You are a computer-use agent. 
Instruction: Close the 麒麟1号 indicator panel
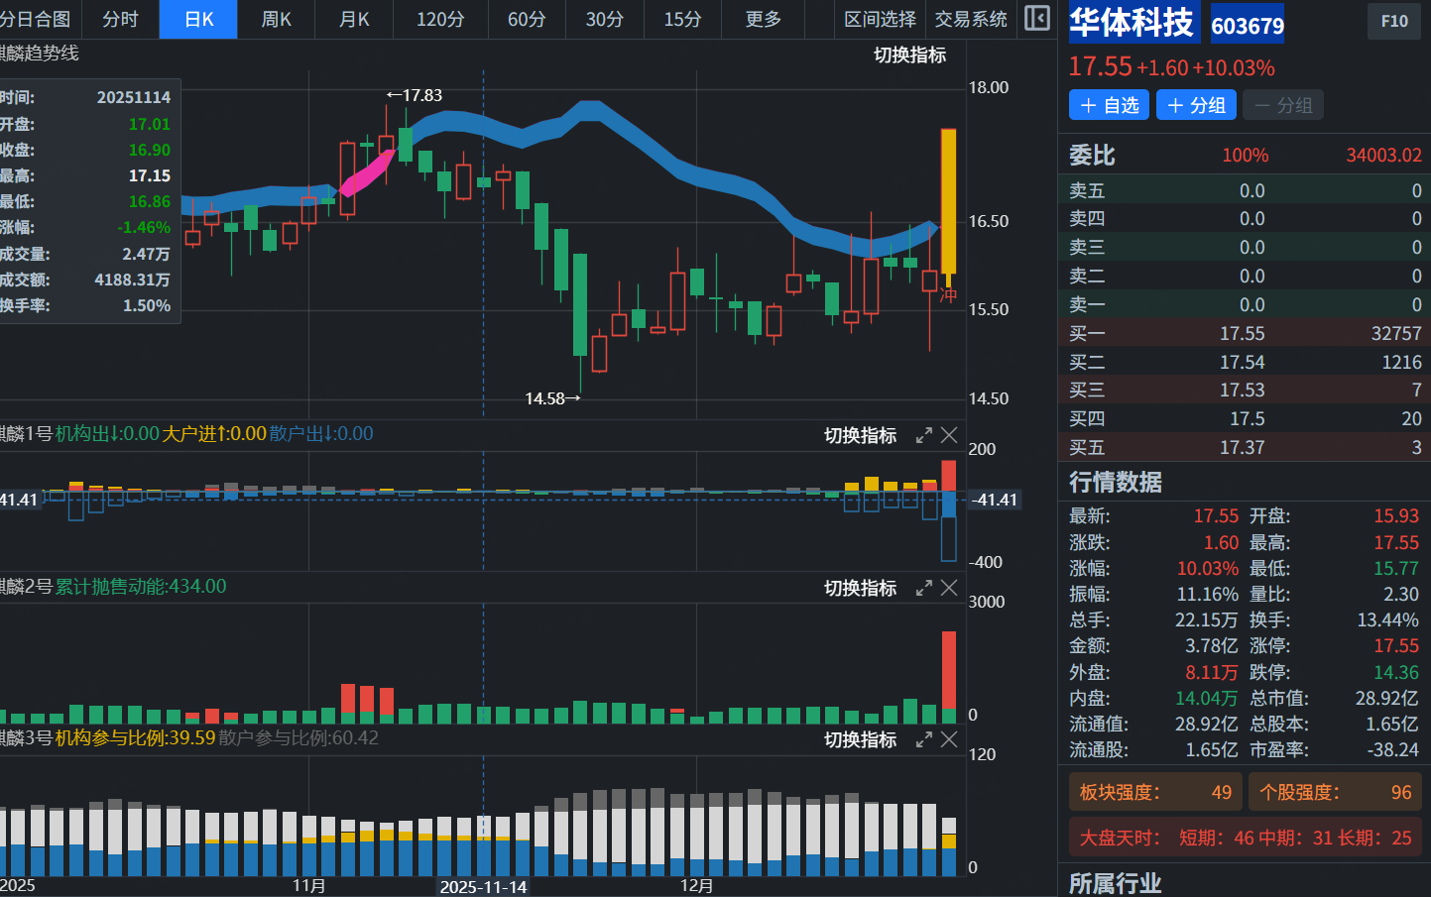click(x=949, y=435)
